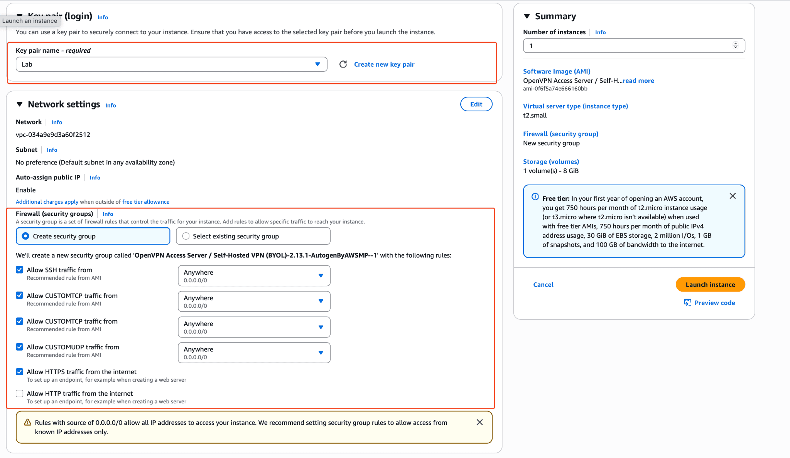Close the Free tier info box

click(733, 196)
